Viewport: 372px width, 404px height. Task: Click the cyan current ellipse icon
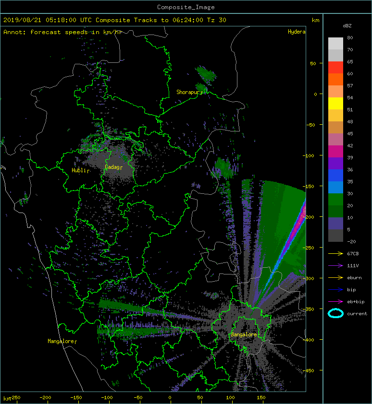[335, 313]
